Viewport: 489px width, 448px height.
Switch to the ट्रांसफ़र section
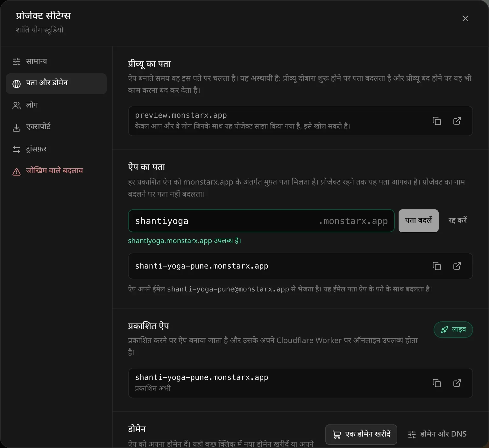pyautogui.click(x=56, y=149)
